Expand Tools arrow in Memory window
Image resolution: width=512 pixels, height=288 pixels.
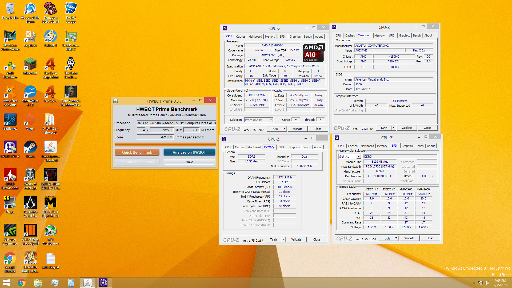pos(283,239)
